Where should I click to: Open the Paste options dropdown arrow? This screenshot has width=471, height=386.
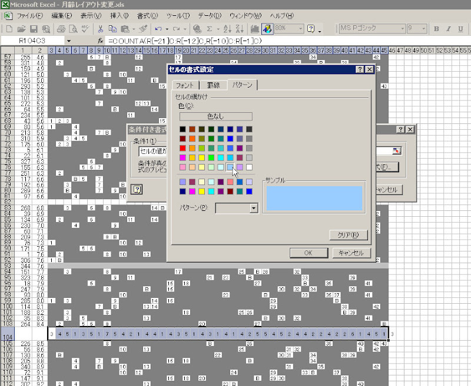point(134,29)
